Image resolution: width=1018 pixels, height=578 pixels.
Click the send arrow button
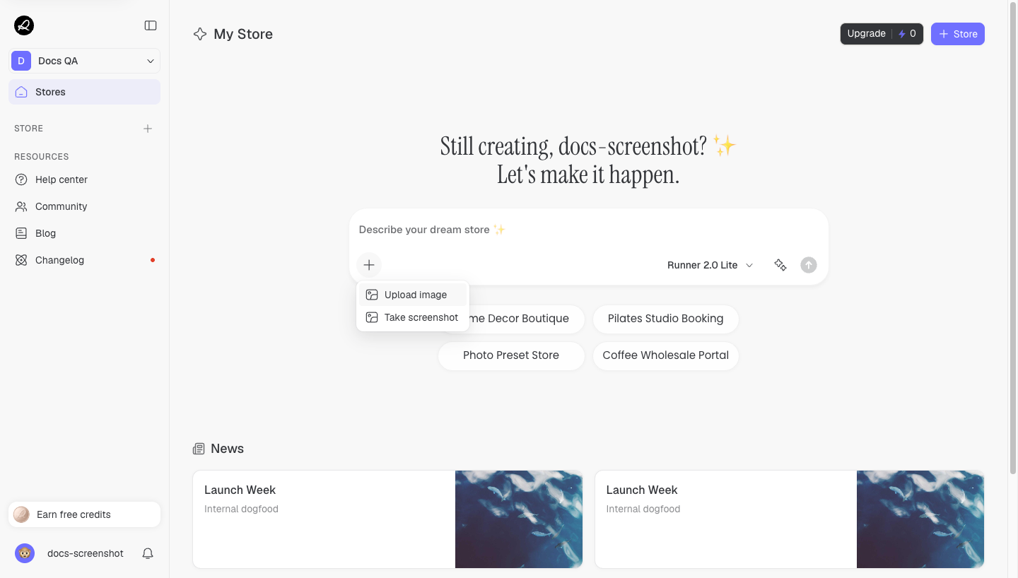[x=809, y=265]
